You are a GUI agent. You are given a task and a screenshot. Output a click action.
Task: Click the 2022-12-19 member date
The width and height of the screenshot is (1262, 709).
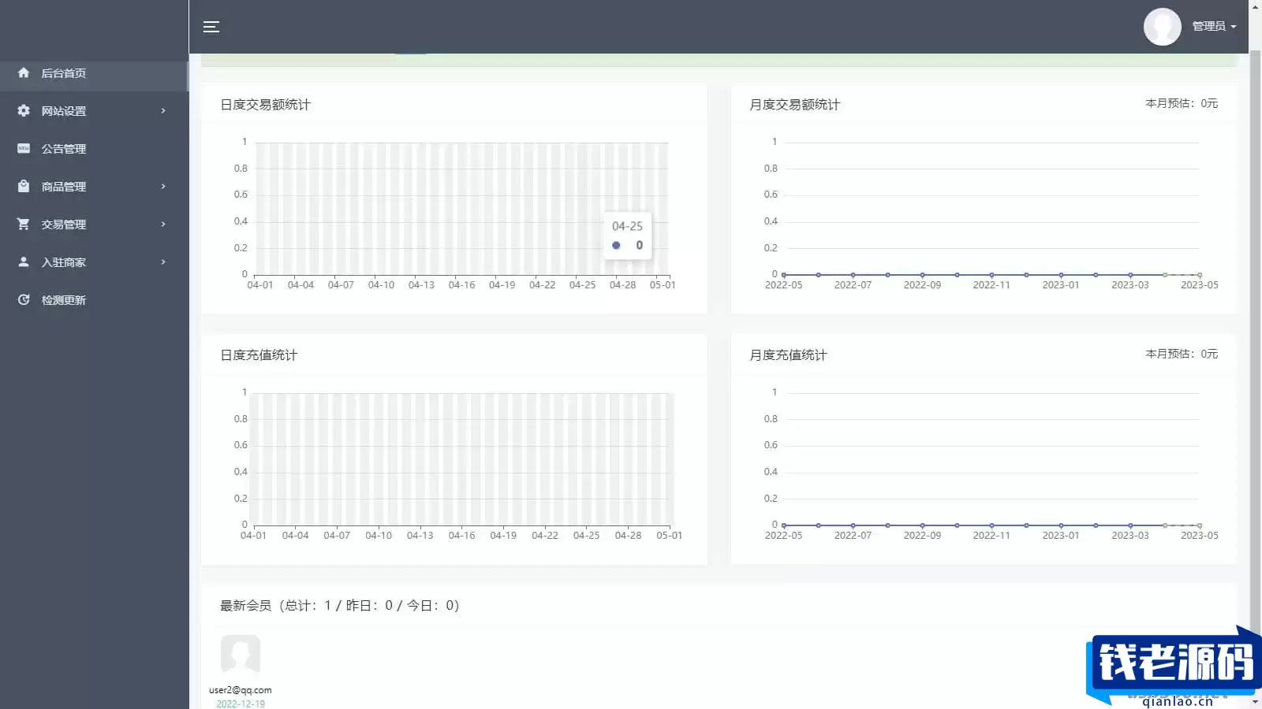coord(241,703)
